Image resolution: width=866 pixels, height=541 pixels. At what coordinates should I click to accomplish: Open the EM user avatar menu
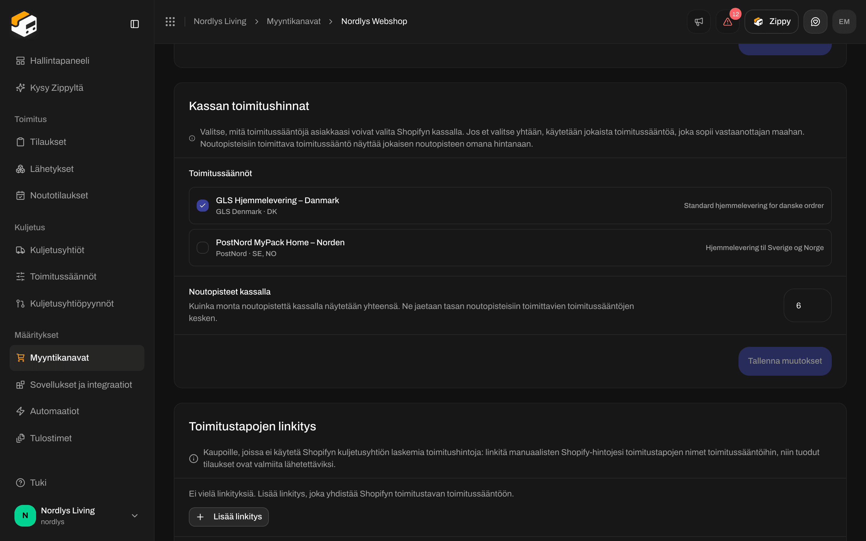point(844,21)
